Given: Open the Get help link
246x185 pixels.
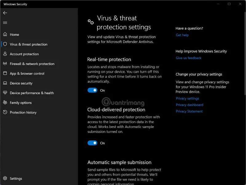Looking at the screenshot, I should pyautogui.click(x=182, y=35).
